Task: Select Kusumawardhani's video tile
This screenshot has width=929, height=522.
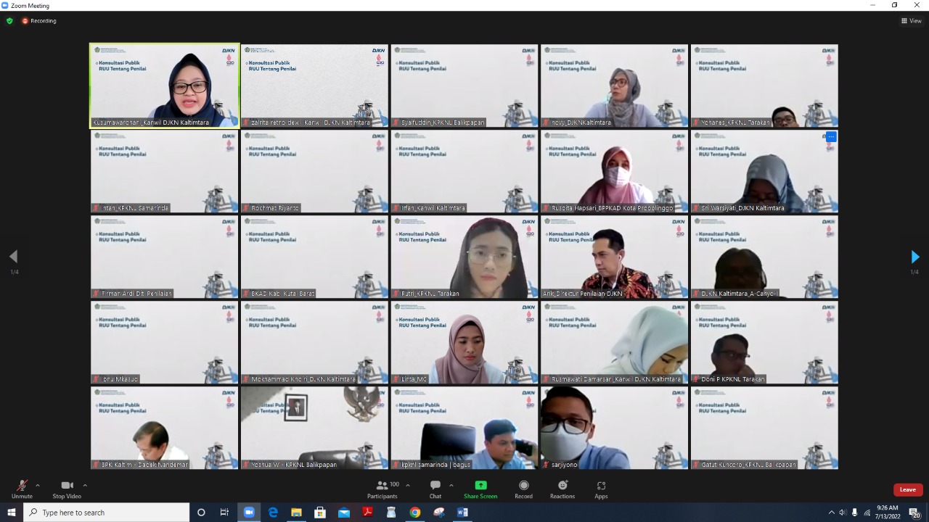Action: click(x=165, y=86)
